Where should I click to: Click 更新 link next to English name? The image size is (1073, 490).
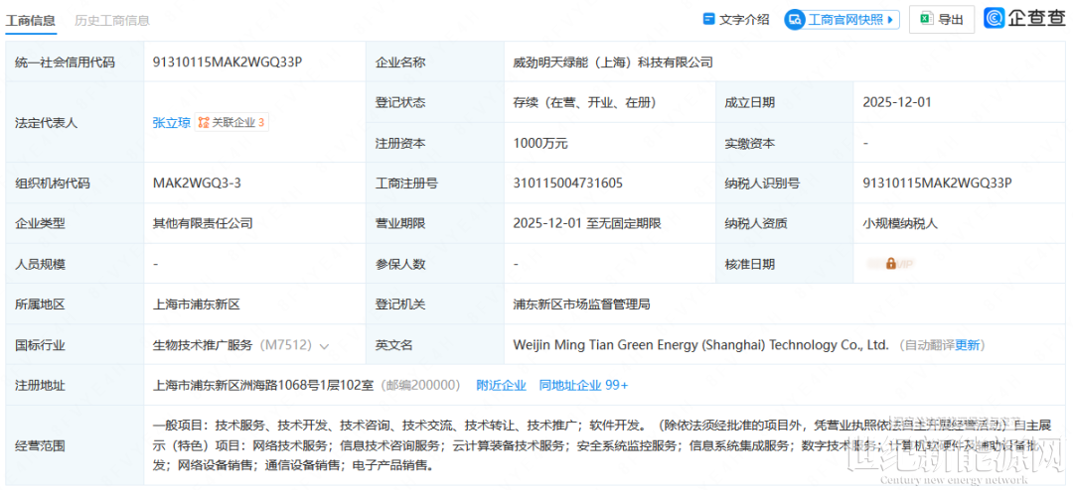pos(968,345)
